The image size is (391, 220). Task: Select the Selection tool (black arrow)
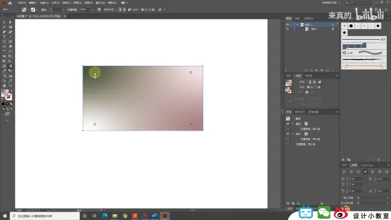click(x=4, y=22)
